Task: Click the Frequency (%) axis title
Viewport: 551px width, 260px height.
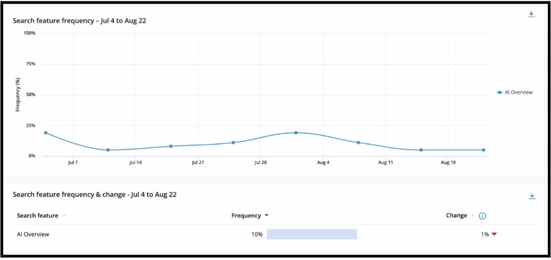Action: pos(17,95)
